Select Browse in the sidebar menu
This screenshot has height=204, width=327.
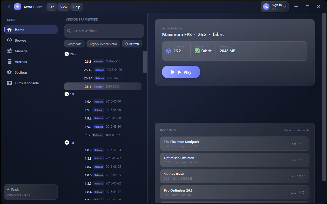click(31, 40)
